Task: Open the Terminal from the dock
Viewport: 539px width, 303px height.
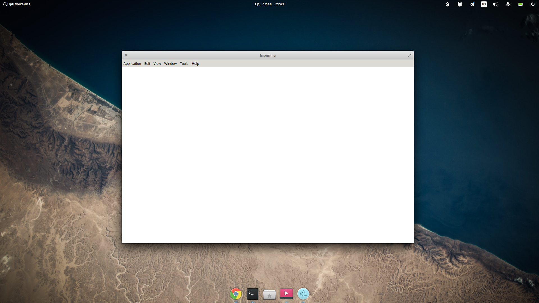Action: tap(253, 294)
